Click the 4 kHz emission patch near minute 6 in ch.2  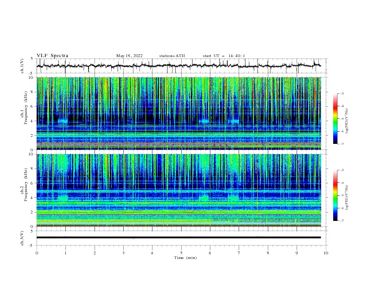(203, 198)
